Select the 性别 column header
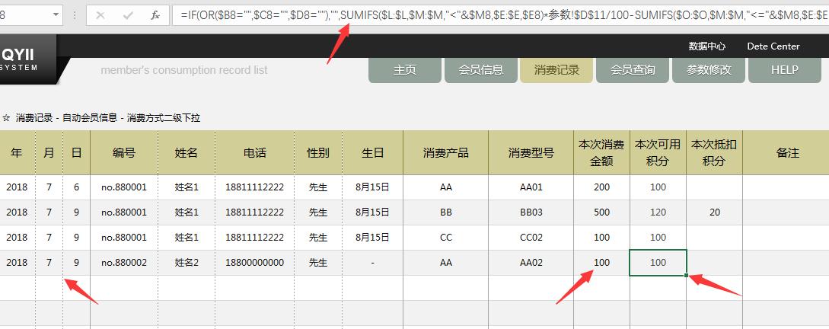This screenshot has height=329, width=829. pyautogui.click(x=318, y=153)
